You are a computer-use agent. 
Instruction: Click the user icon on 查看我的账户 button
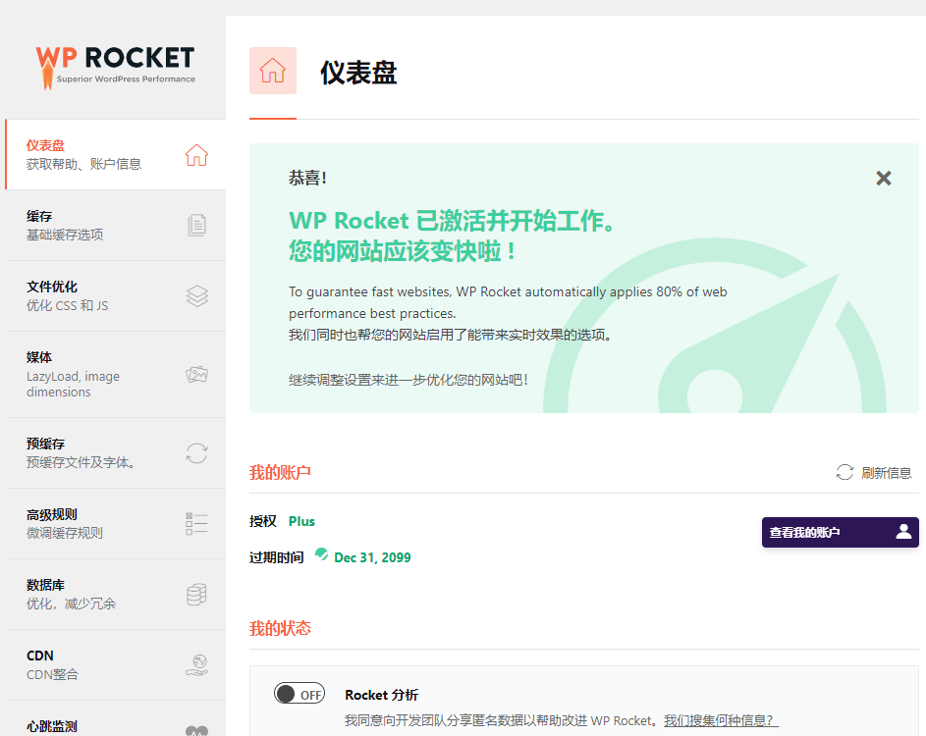(x=903, y=532)
